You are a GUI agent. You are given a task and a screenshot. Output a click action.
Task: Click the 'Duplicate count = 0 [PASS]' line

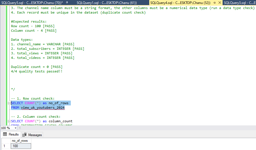[37, 67]
